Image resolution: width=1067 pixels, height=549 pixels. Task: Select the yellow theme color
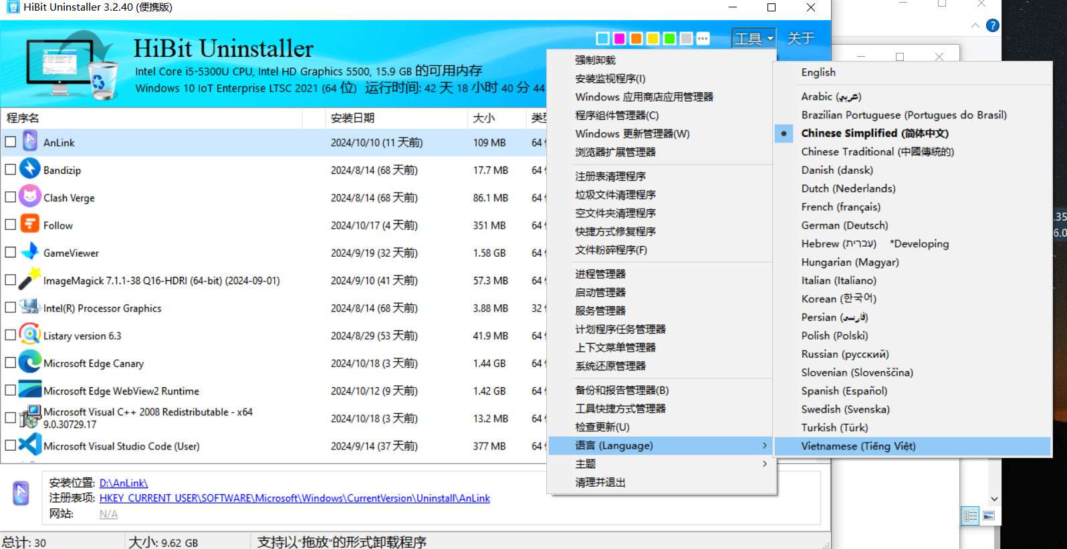[653, 38]
